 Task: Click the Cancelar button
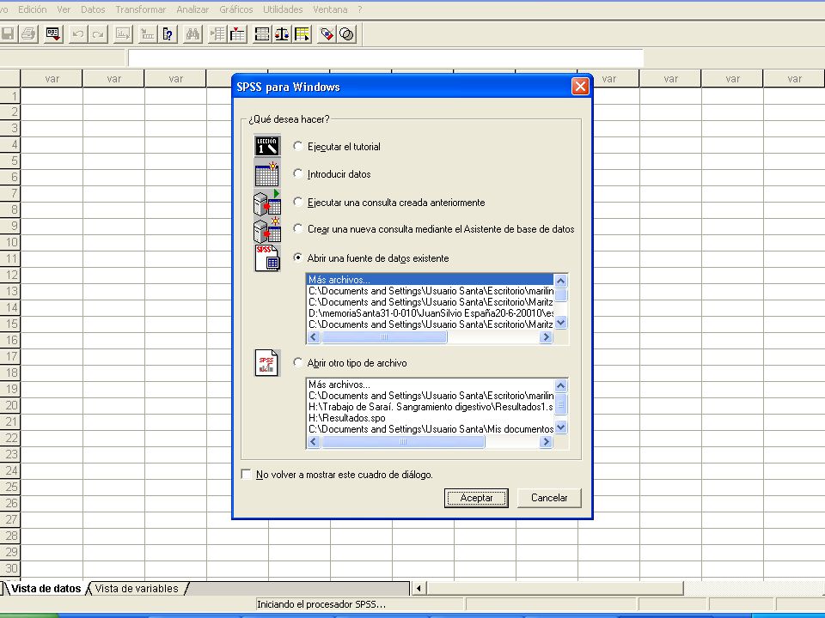point(549,498)
